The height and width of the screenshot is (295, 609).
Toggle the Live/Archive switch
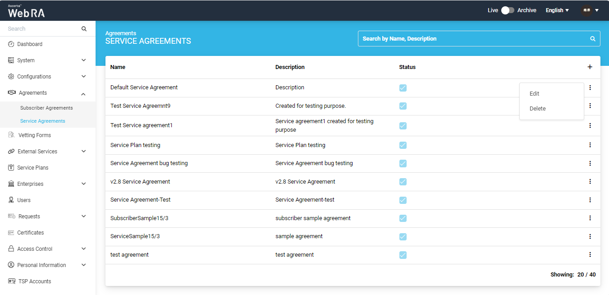pos(508,10)
